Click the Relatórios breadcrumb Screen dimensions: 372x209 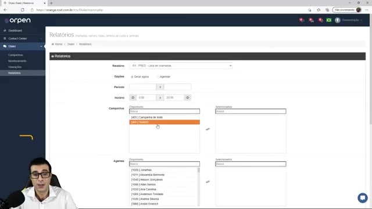click(x=85, y=44)
